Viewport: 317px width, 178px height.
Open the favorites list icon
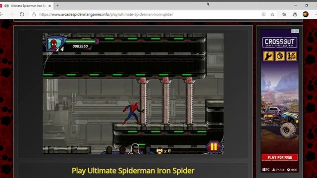[284, 14]
